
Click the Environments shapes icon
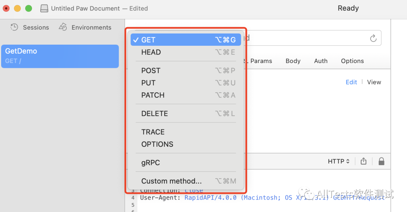coord(63,27)
